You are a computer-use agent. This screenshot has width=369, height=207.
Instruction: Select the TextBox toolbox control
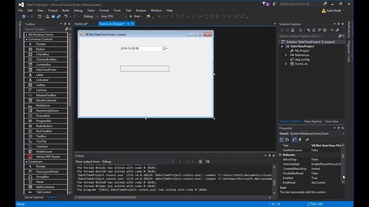(x=46, y=136)
